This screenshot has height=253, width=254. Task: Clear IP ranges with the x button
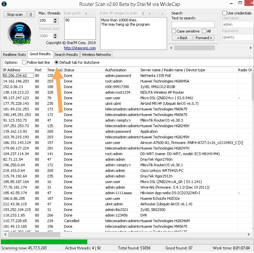pyautogui.click(x=162, y=13)
